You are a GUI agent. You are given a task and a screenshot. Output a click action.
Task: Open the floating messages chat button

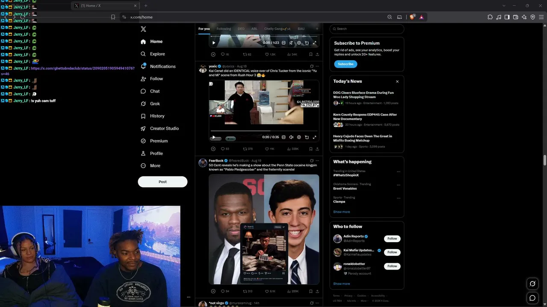(x=532, y=298)
